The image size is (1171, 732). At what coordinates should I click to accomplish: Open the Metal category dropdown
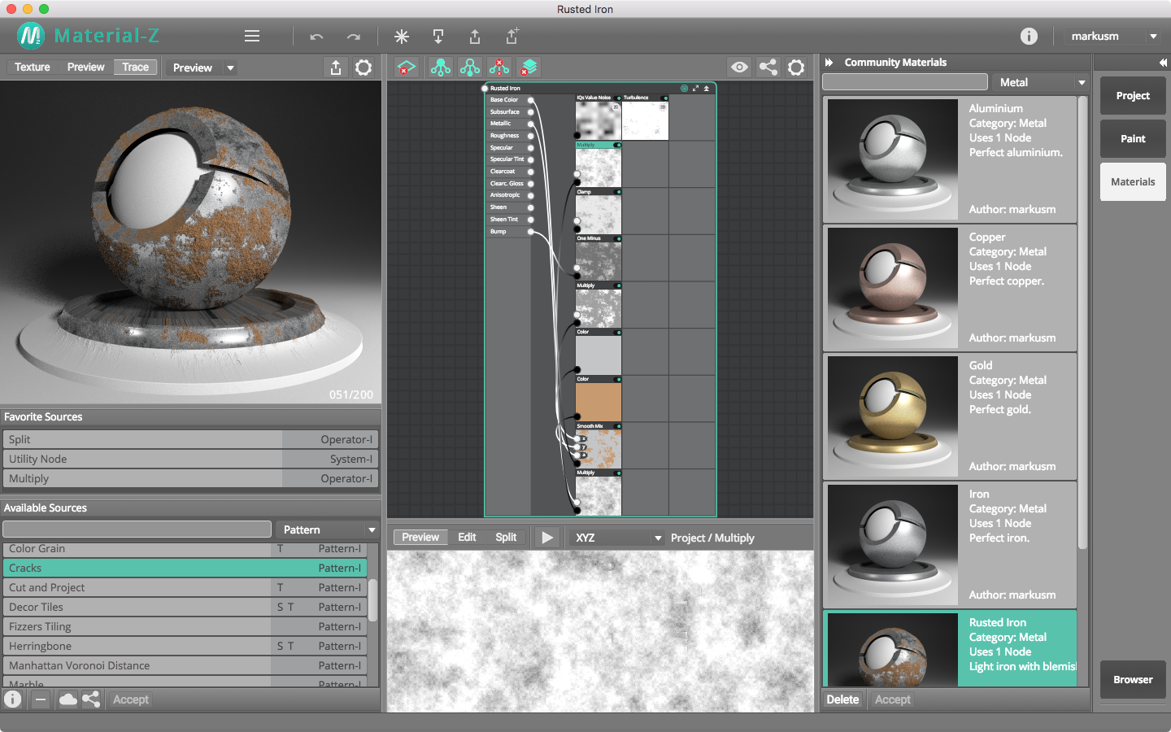(x=1041, y=82)
